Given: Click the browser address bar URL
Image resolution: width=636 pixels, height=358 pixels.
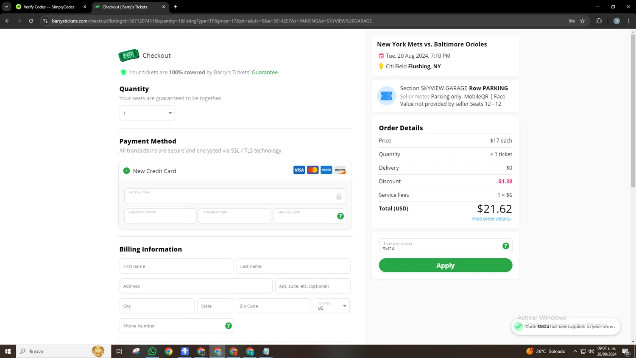Looking at the screenshot, I should tap(212, 21).
